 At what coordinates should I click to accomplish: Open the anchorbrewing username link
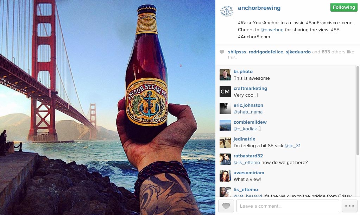point(259,8)
